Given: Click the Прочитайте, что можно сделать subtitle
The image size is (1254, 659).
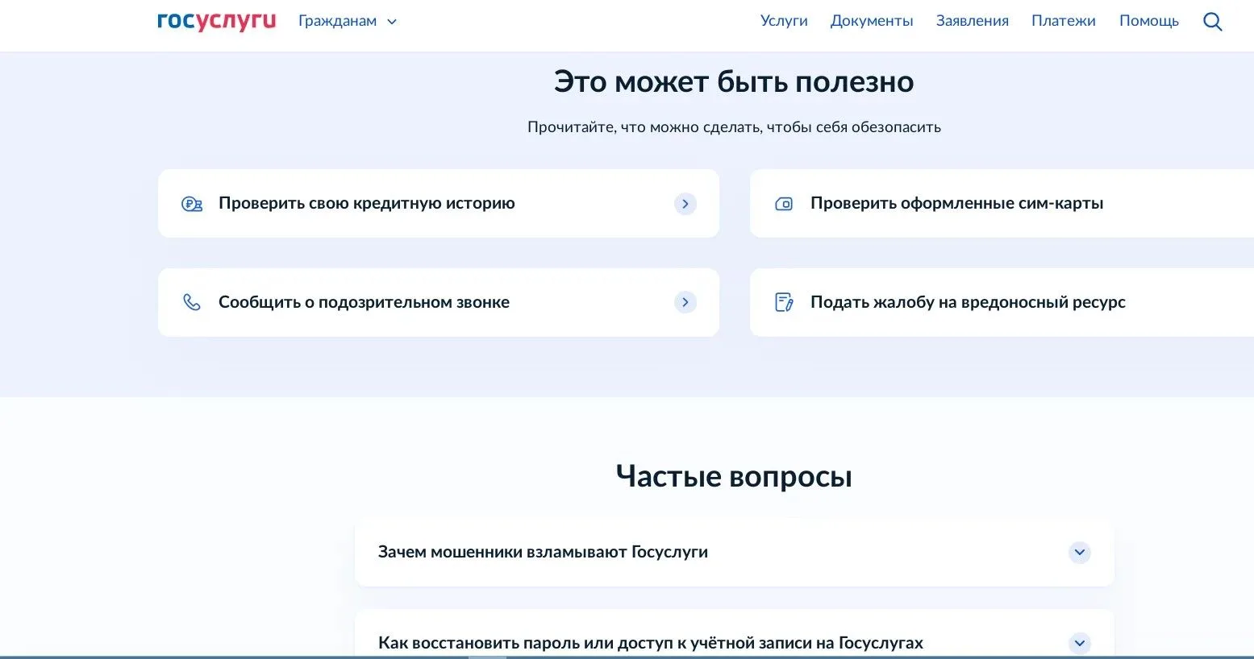Looking at the screenshot, I should pyautogui.click(x=734, y=127).
